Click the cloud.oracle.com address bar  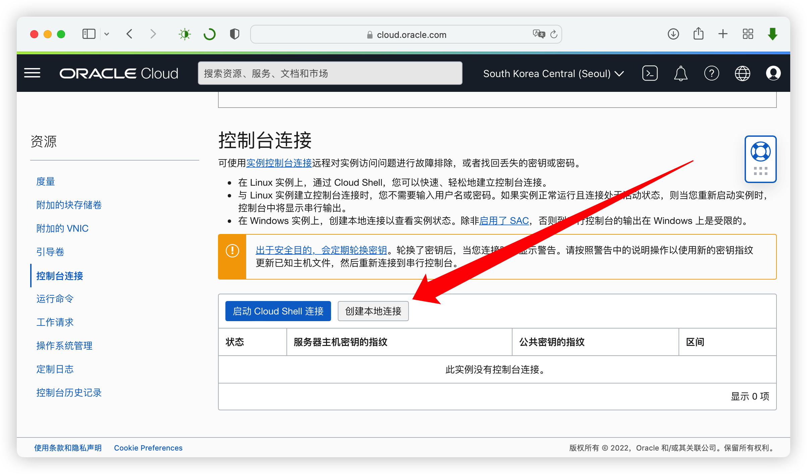pos(406,34)
